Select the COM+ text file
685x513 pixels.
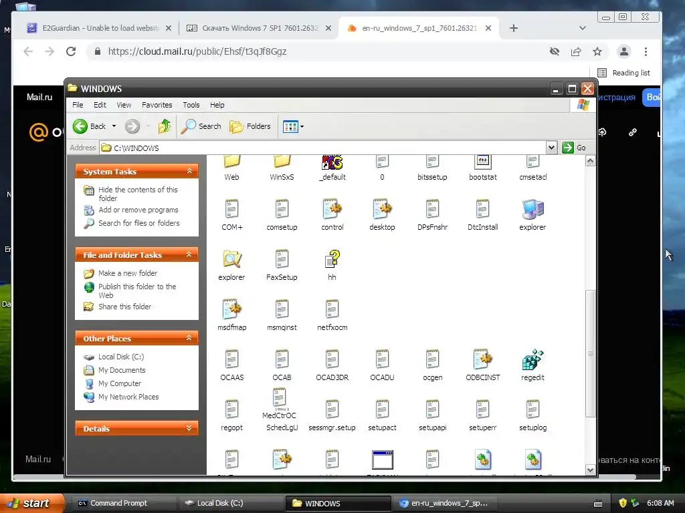click(231, 209)
